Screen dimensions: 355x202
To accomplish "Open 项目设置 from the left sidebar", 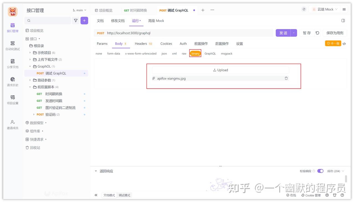I will point(12,99).
